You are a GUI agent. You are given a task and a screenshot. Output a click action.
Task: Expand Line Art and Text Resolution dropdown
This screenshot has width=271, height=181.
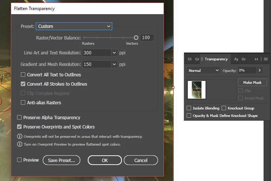coord(114,53)
